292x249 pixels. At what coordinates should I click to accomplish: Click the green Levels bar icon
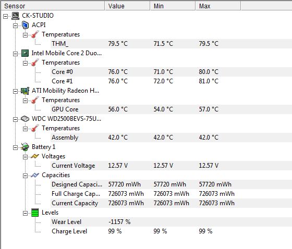(x=35, y=213)
